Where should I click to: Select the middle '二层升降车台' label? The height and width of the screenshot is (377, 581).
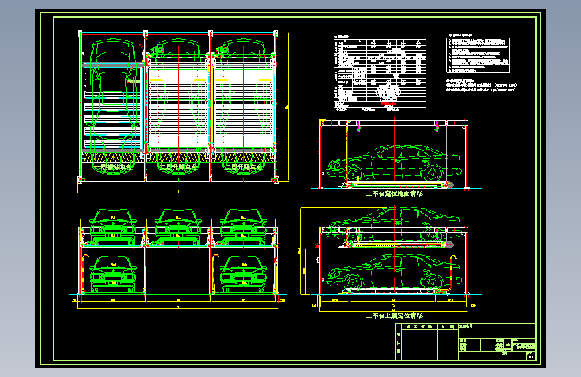pyautogui.click(x=179, y=167)
